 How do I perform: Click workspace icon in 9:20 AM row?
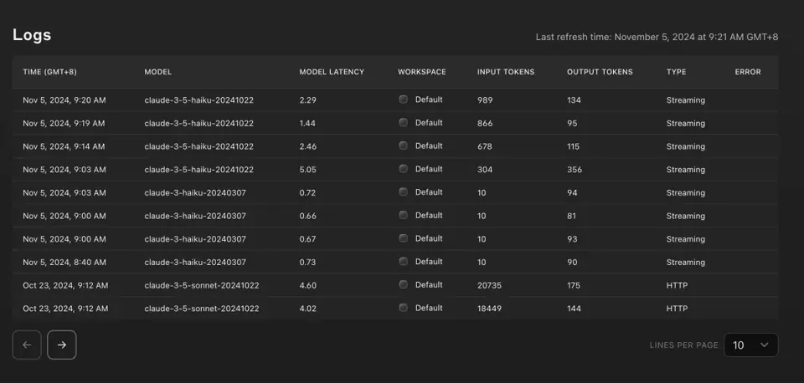click(404, 100)
